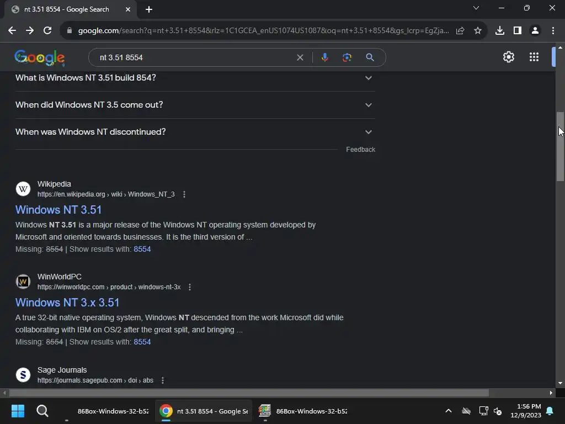The height and width of the screenshot is (424, 565).
Task: Click the journals.sagepub.com breadcrumb URL
Action: point(95,380)
